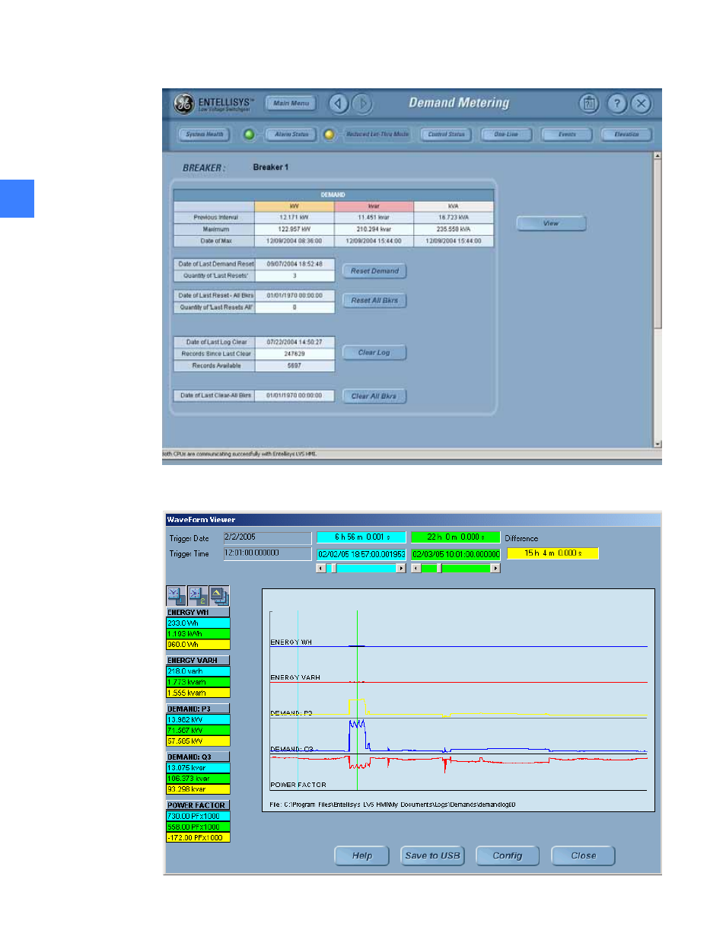Click the Trigger Date field
This screenshot has width=726, height=940.
click(x=267, y=537)
